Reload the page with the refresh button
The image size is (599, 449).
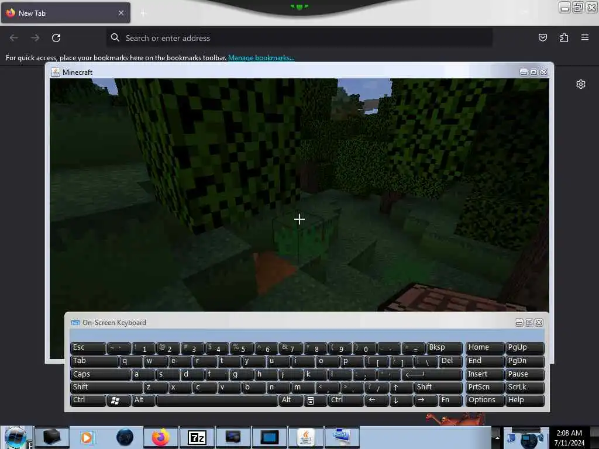tap(56, 38)
